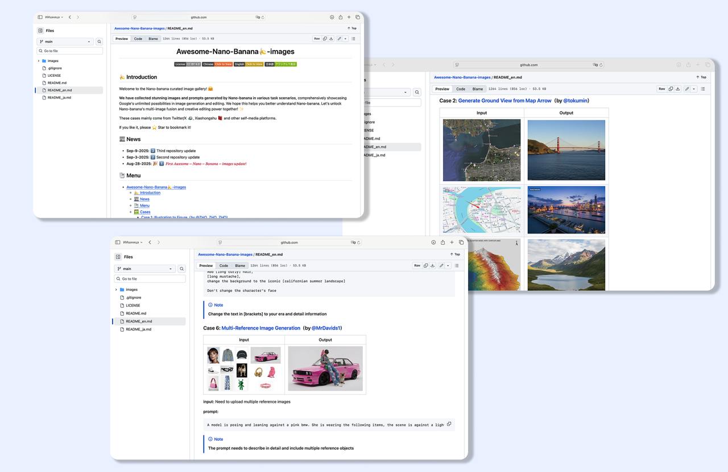Copy the prompt code block in bottom window
This screenshot has width=728, height=472.
449,424
